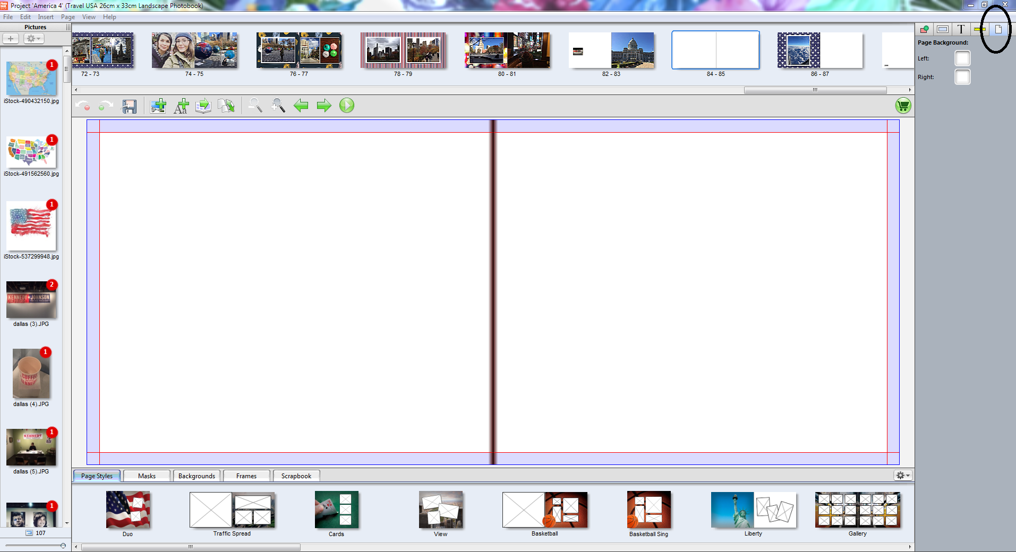Viewport: 1016px width, 552px height.
Task: Open the gear dropdown beside the Scrapbook tab row
Action: pos(903,476)
